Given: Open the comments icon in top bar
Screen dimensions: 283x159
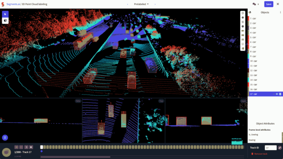Looking at the screenshot, I should [254, 4].
